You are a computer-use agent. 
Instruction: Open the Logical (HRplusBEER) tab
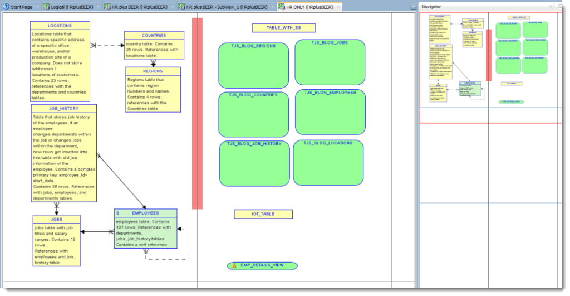pos(71,7)
